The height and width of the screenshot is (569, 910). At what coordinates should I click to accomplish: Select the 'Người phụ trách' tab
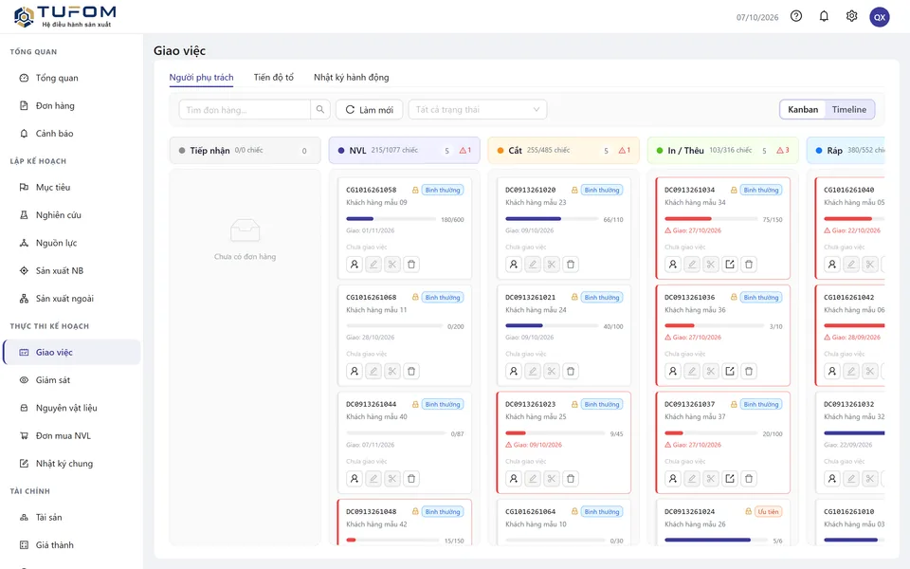[x=201, y=77]
